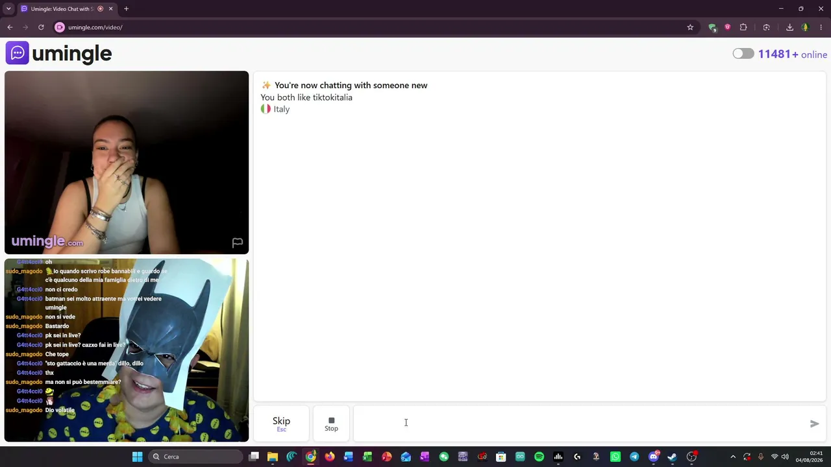This screenshot has width=831, height=467.
Task: Click the microphone icon in system tray
Action: click(760, 457)
